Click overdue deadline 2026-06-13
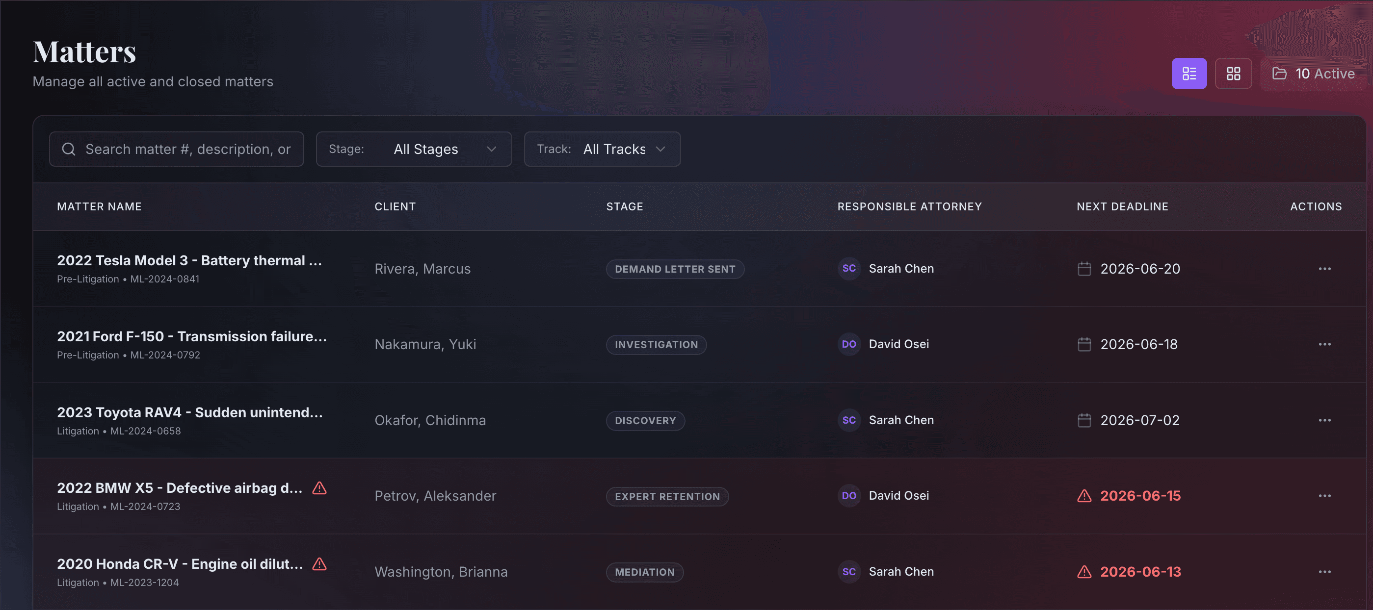The width and height of the screenshot is (1373, 610). tap(1140, 572)
